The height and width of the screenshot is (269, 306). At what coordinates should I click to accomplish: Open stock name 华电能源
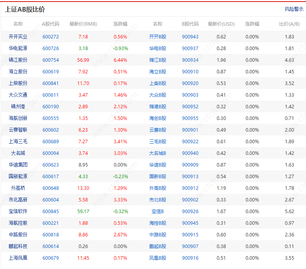tap(18, 49)
